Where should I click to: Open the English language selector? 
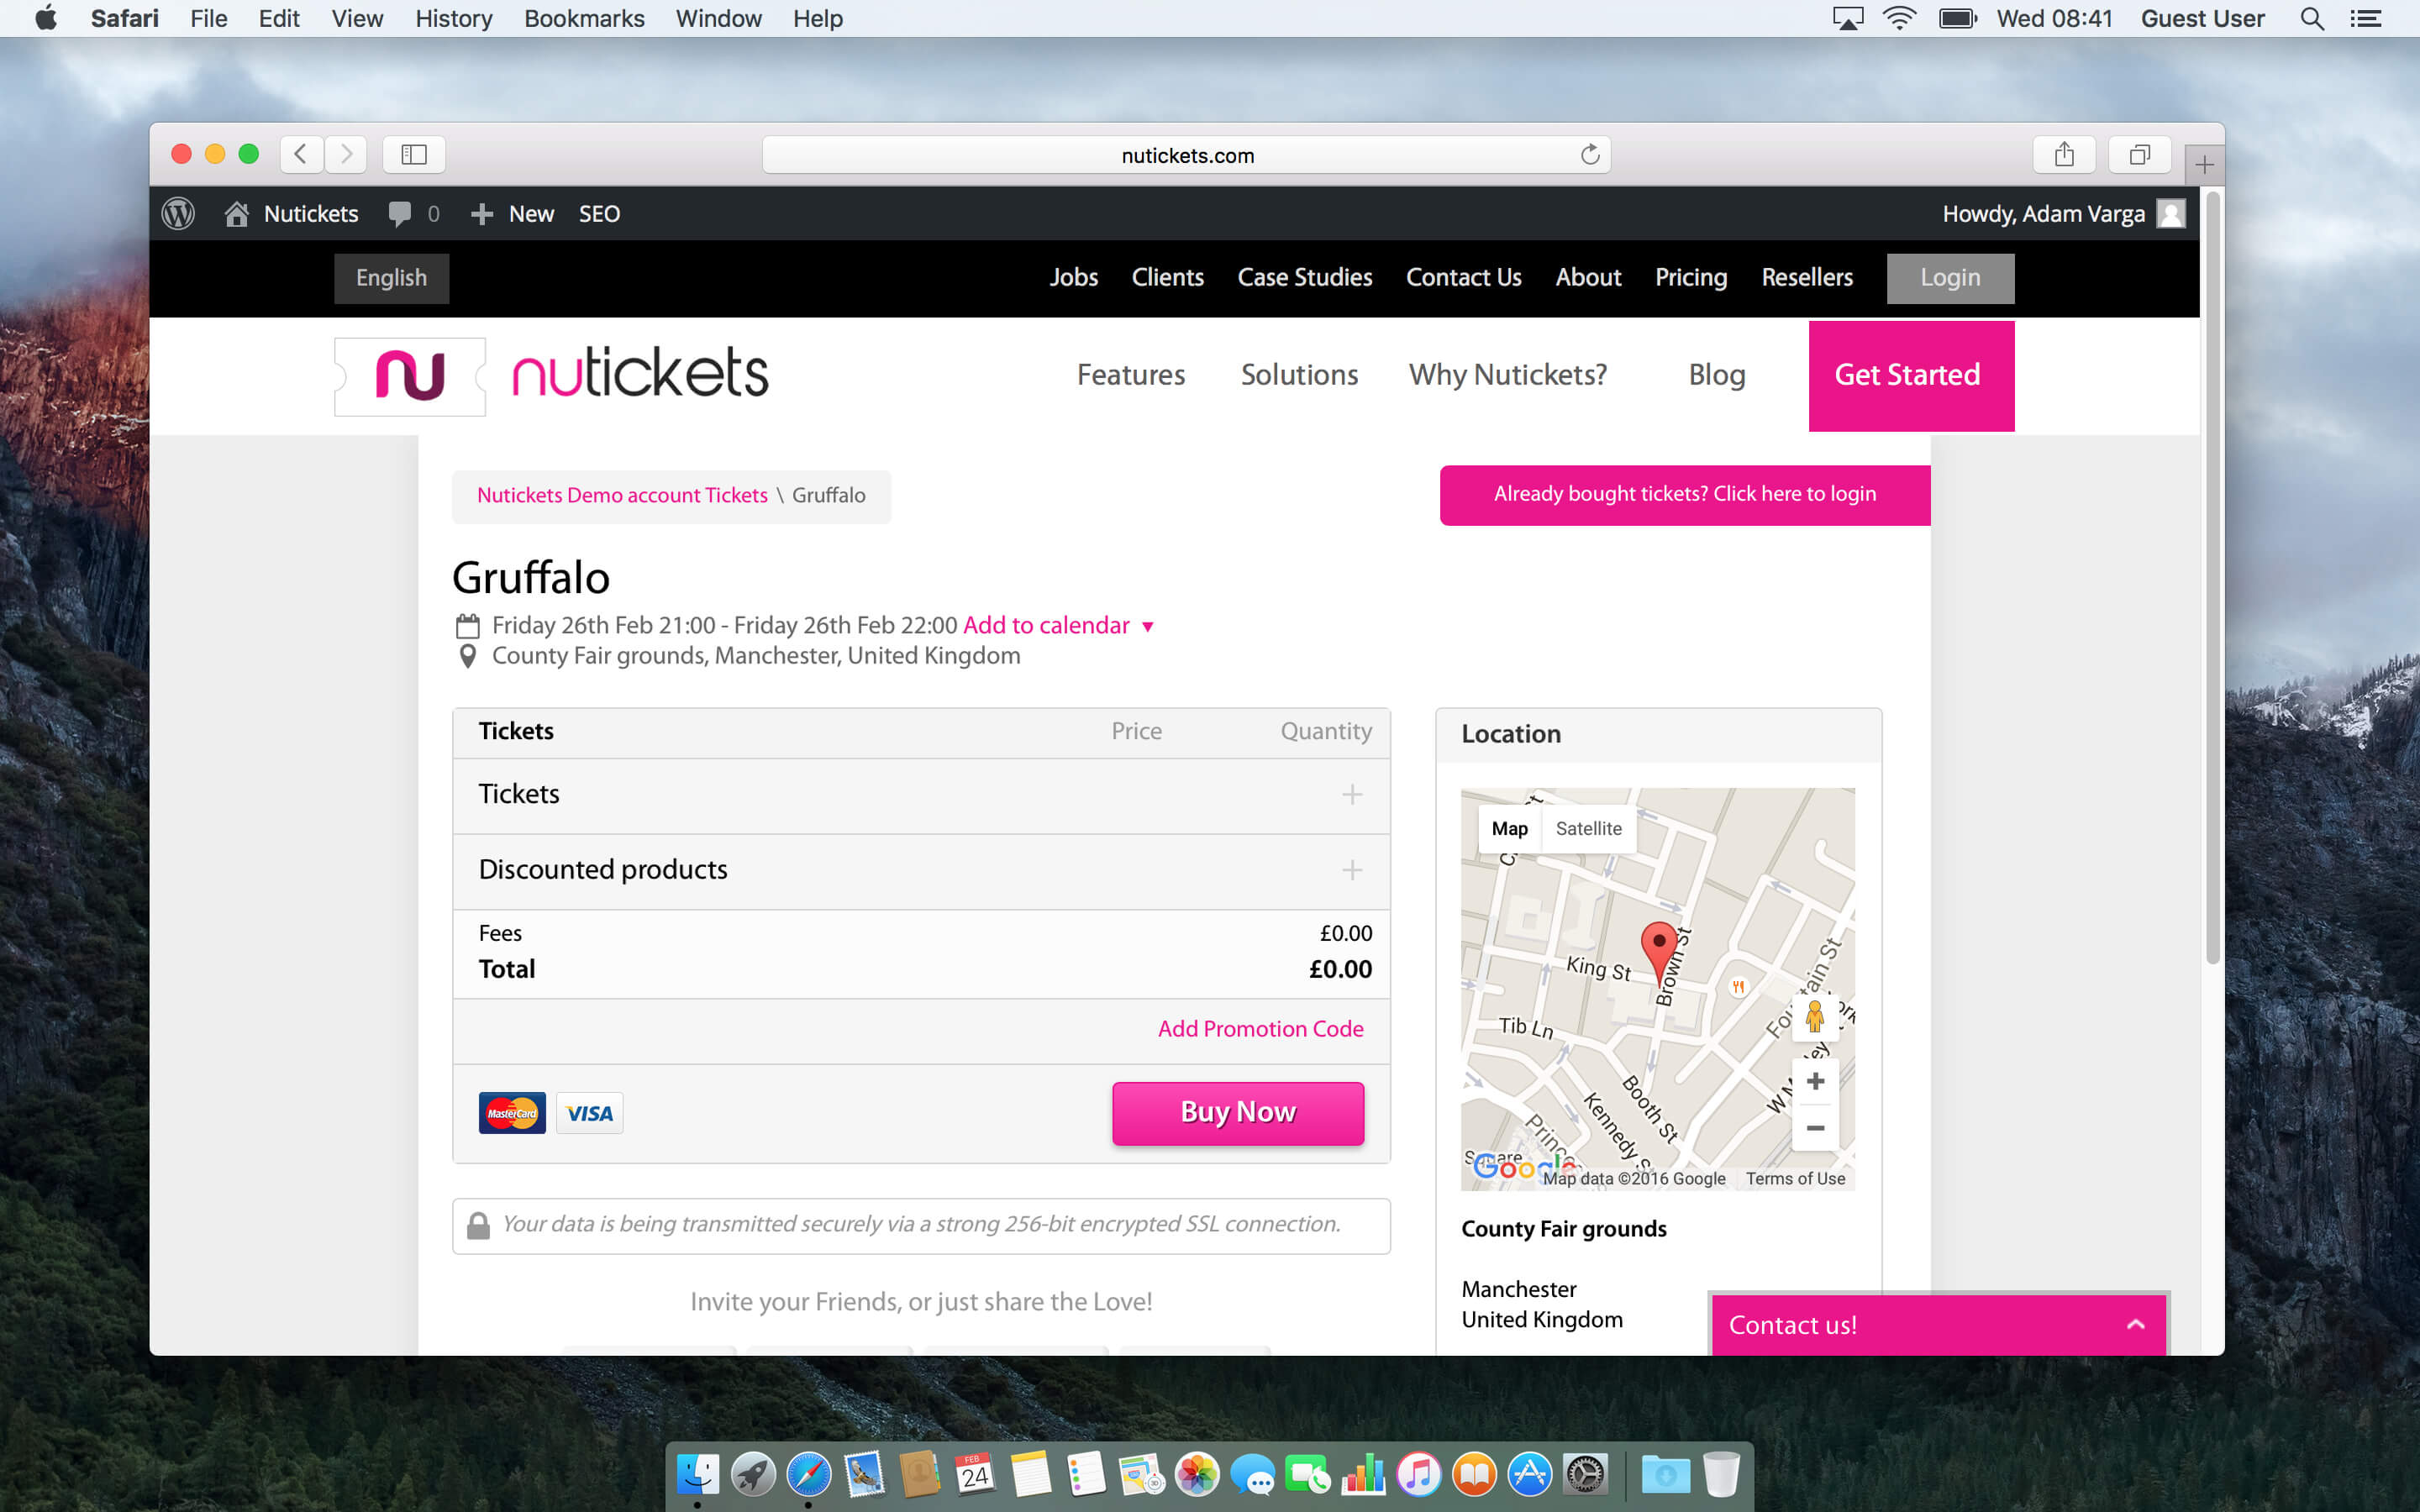coord(391,278)
